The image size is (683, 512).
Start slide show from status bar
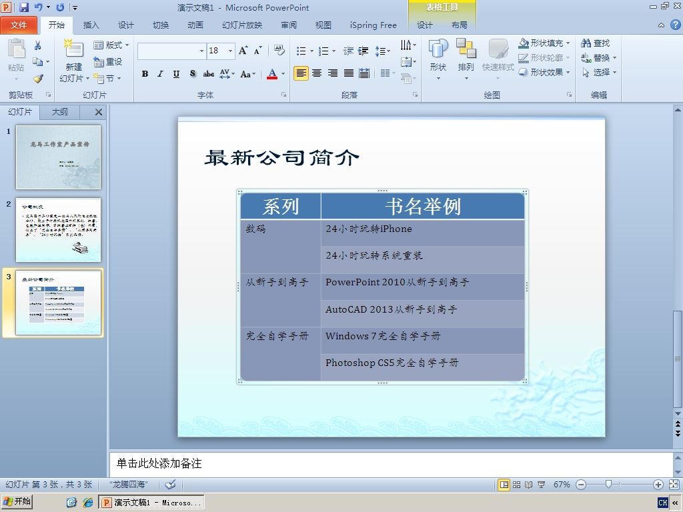coord(542,485)
